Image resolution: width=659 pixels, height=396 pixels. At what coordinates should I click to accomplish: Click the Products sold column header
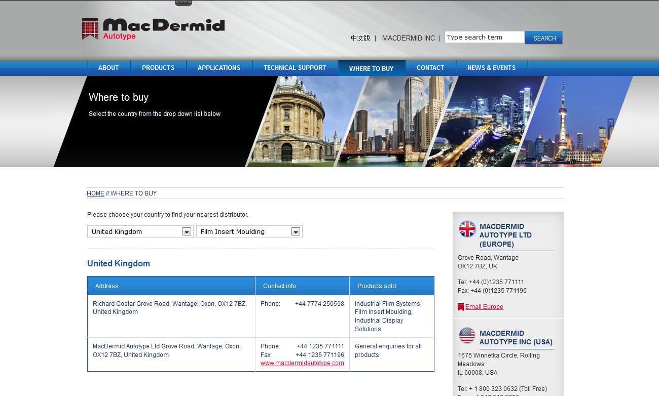392,286
